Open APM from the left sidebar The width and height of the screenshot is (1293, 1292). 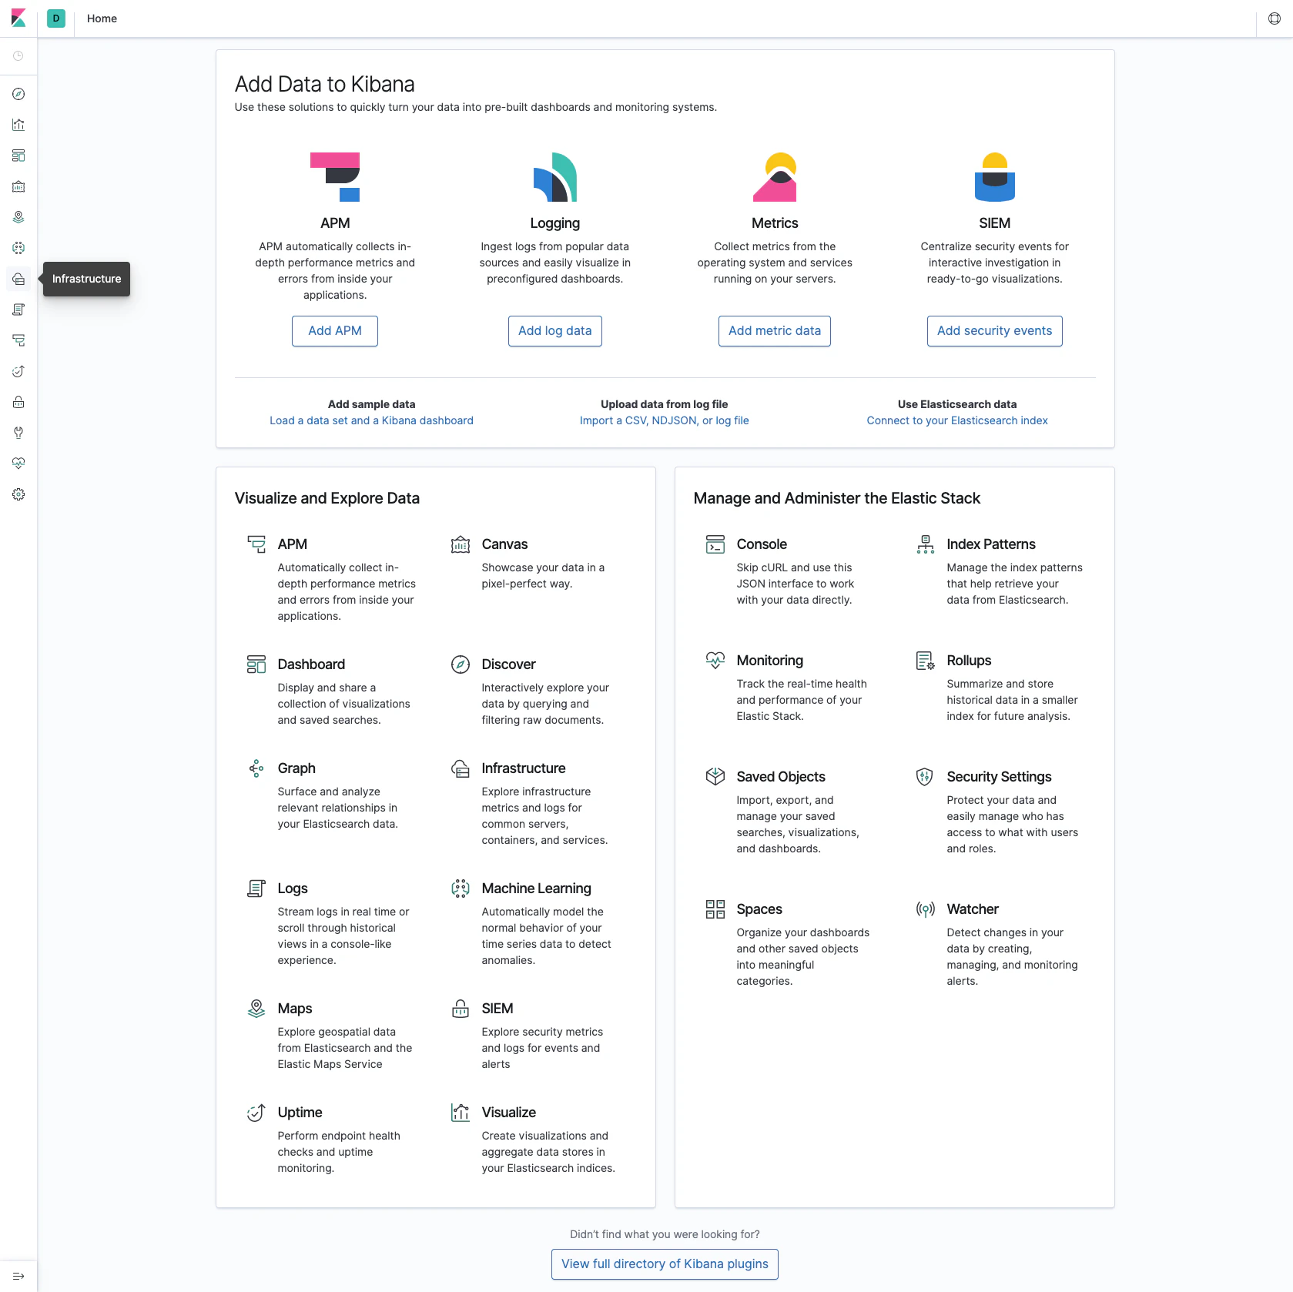coord(18,340)
